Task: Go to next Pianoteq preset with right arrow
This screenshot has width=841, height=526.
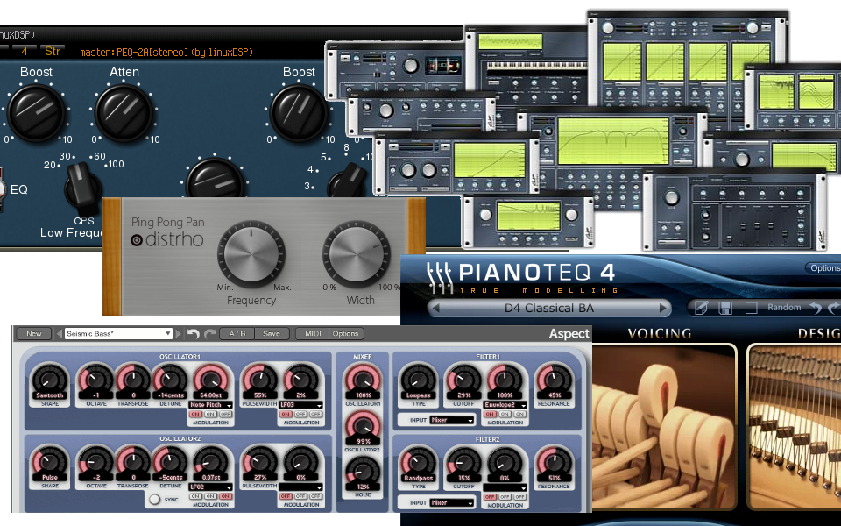Action: pos(663,308)
